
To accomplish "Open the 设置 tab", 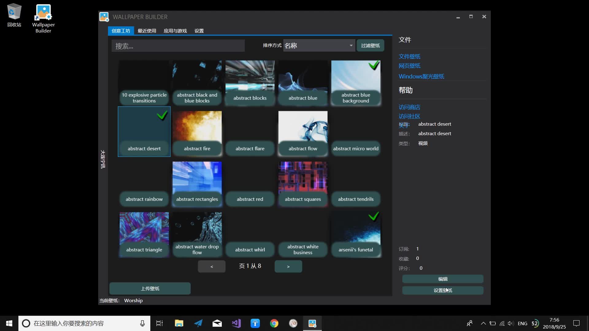I will (x=199, y=31).
